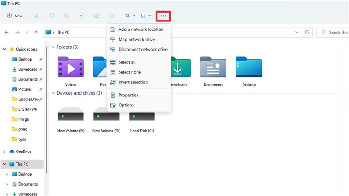
Task: Open Options from the menu
Action: point(126,105)
